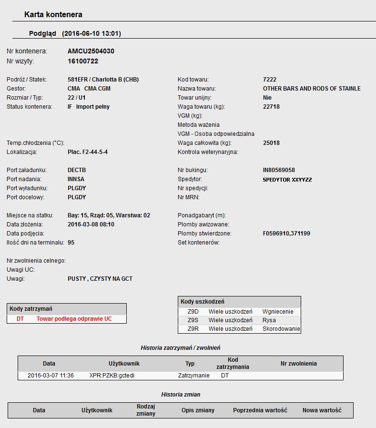Click Poprzednia wartość column header

pyautogui.click(x=260, y=410)
